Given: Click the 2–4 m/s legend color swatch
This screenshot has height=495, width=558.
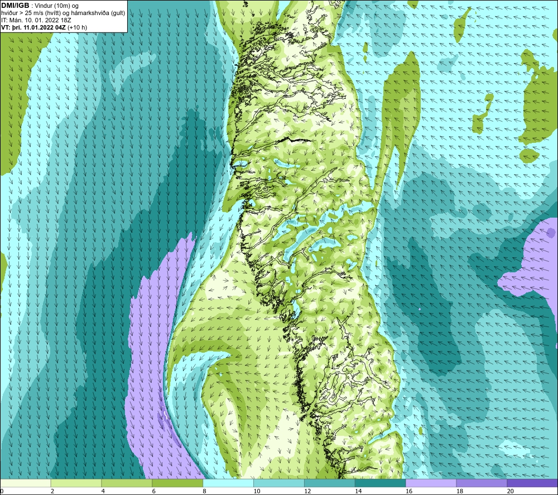Looking at the screenshot, I should (x=76, y=483).
